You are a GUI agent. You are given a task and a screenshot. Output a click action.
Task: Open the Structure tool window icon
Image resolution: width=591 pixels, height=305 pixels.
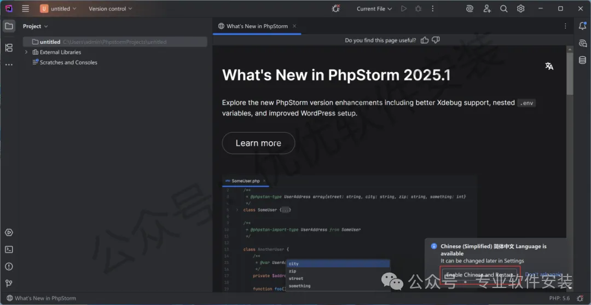click(x=9, y=48)
